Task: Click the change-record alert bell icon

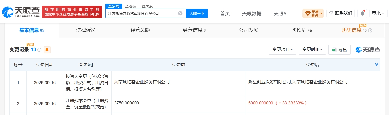Action: (x=47, y=50)
